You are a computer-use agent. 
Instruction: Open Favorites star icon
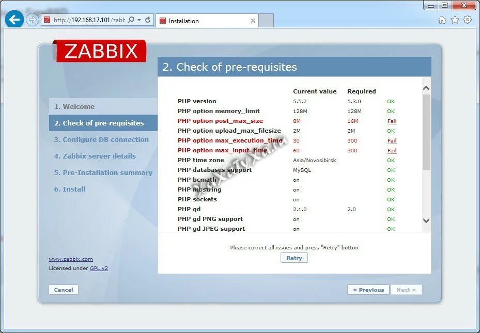(x=455, y=20)
